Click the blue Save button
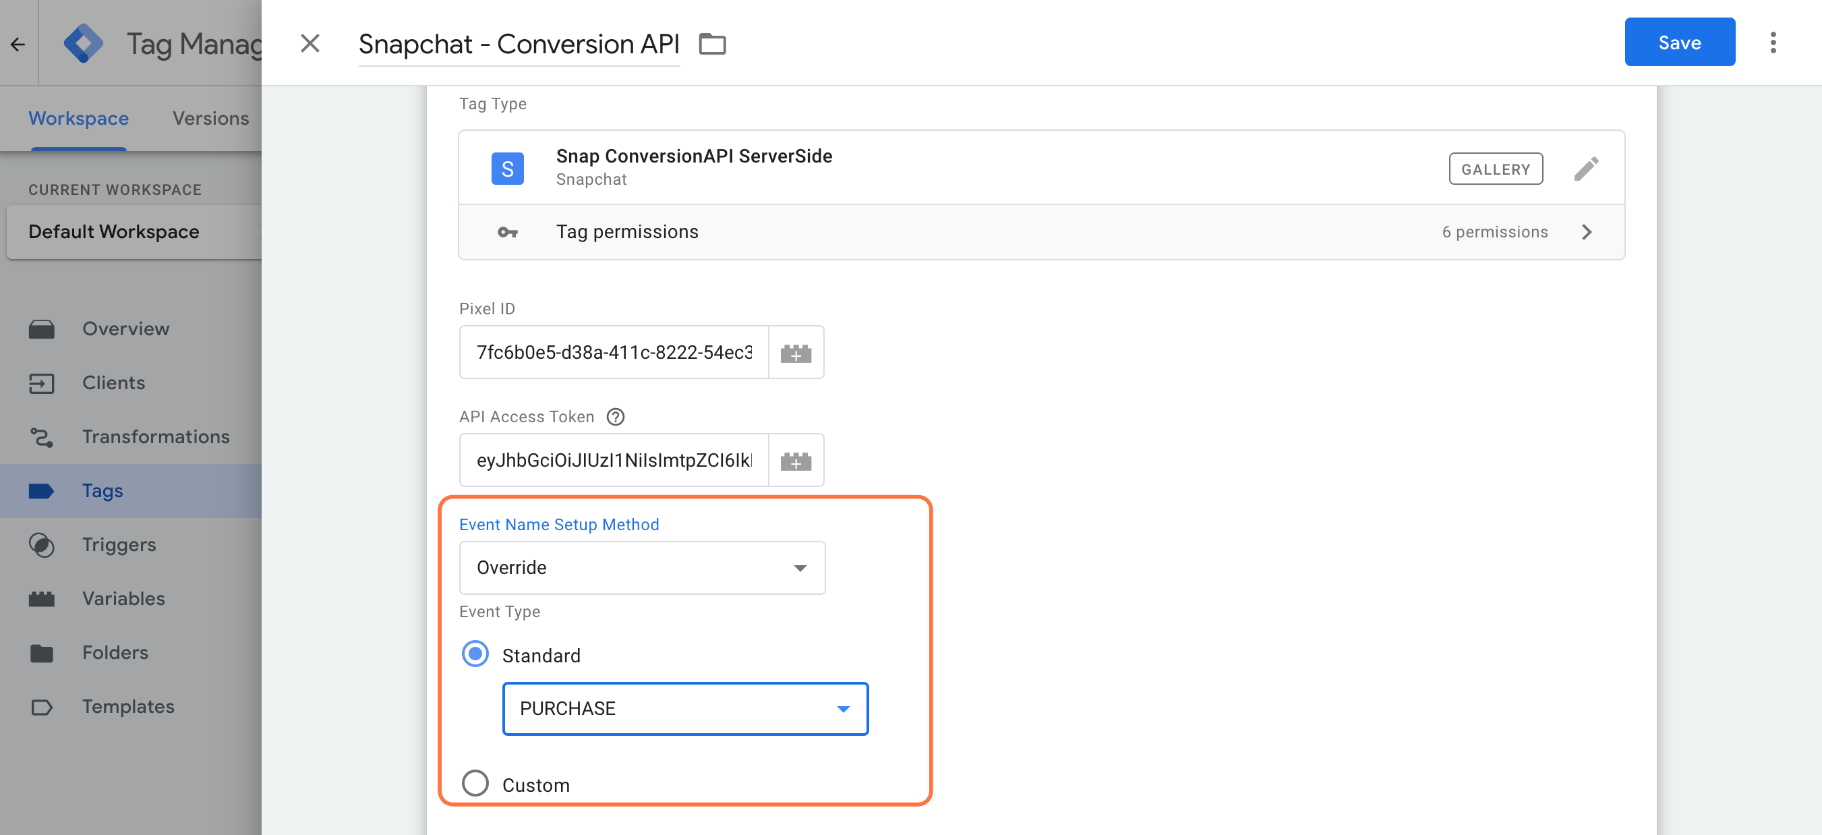Screen dimensions: 1822x835 coord(1679,42)
